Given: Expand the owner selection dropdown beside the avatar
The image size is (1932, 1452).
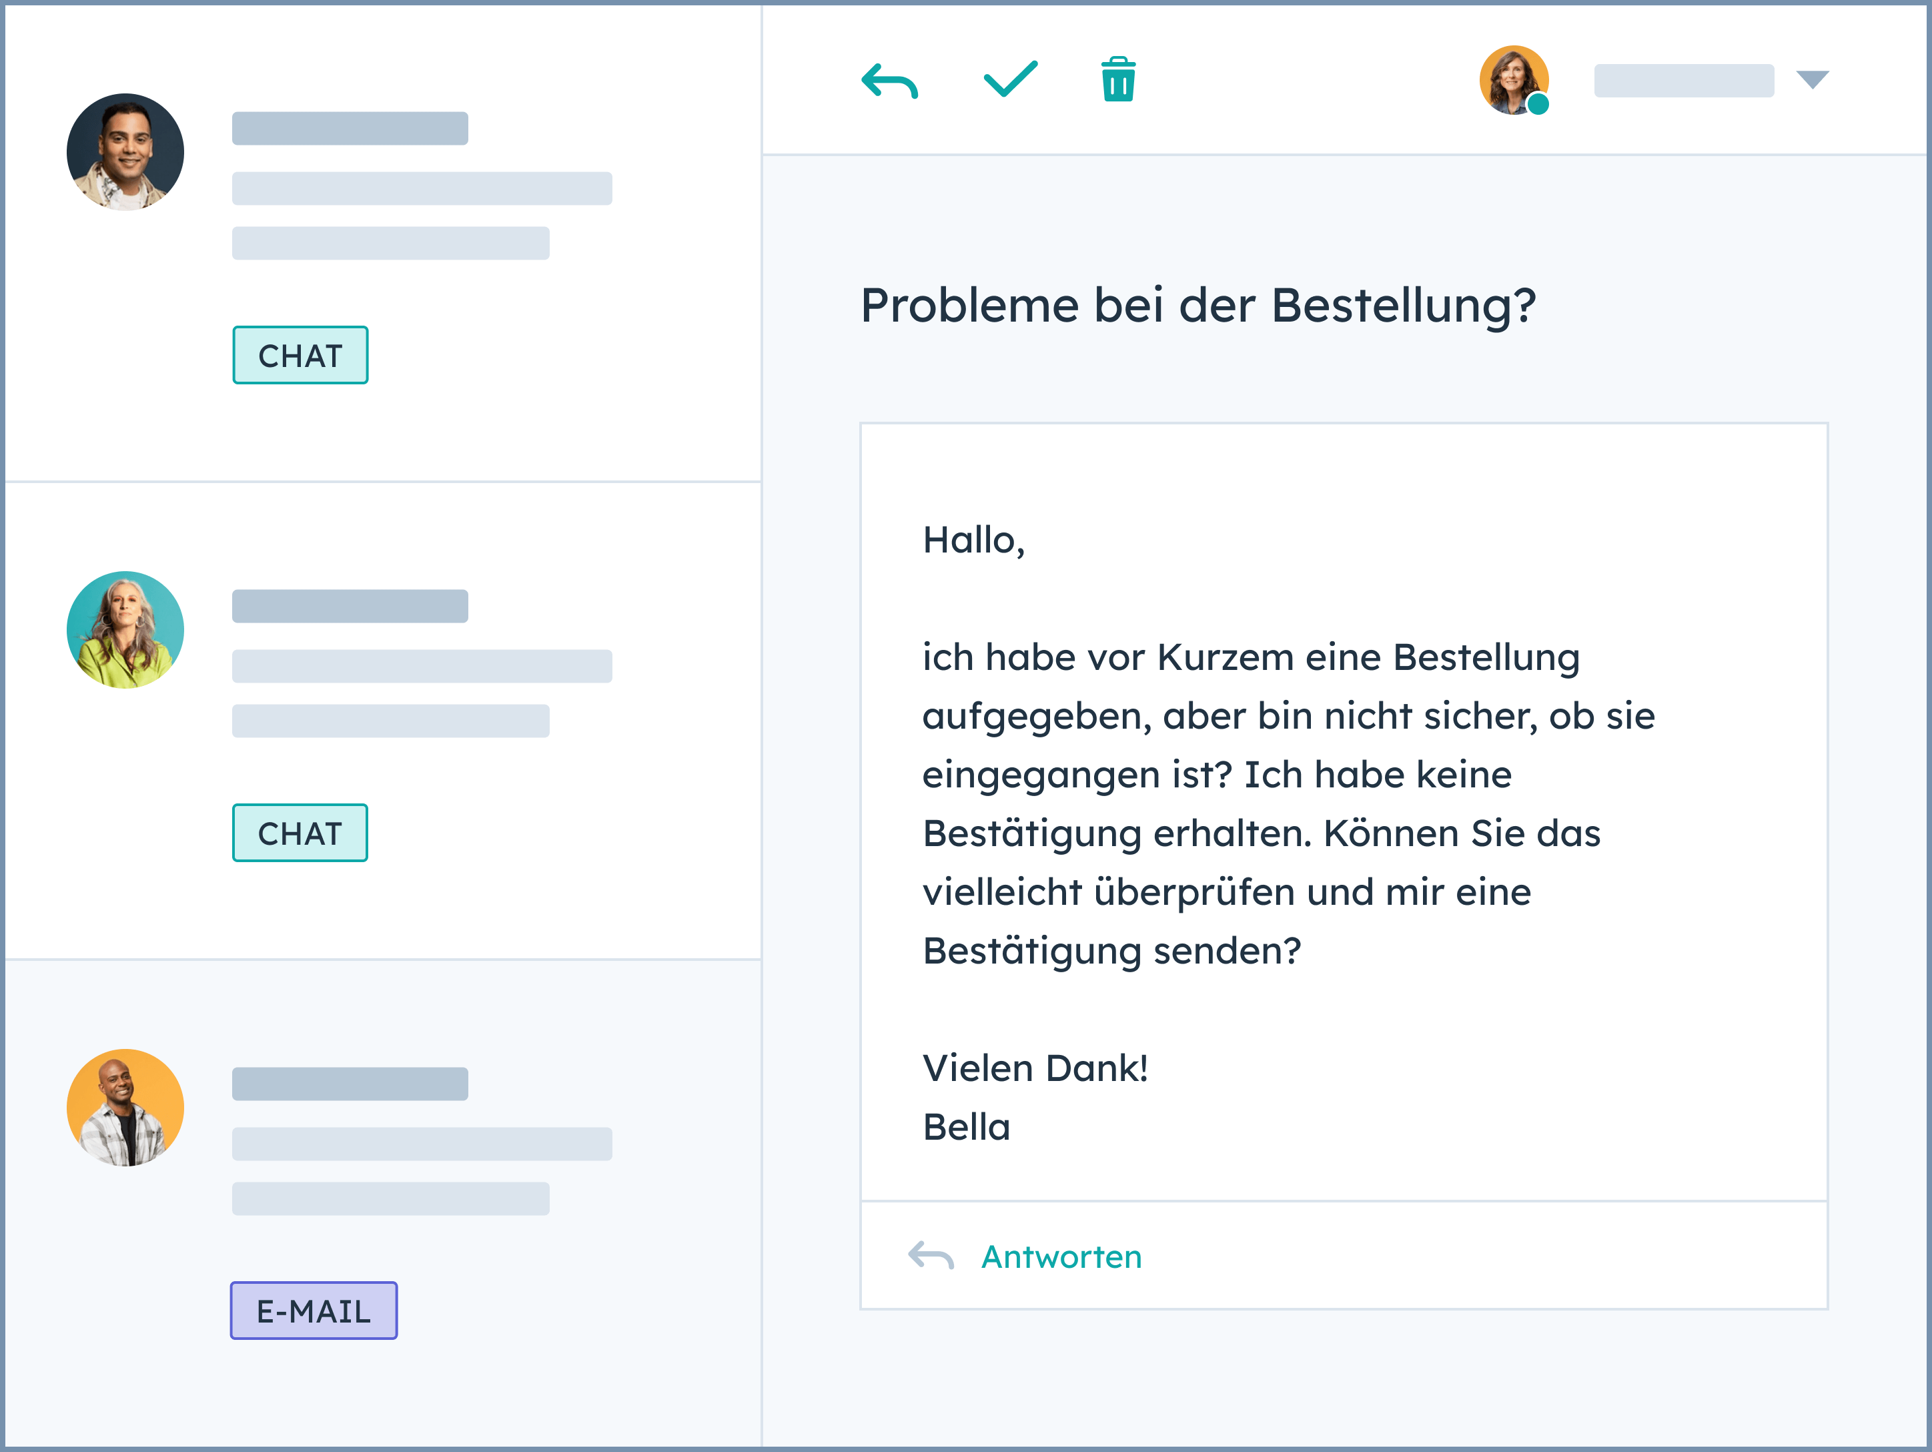Looking at the screenshot, I should click(1814, 79).
